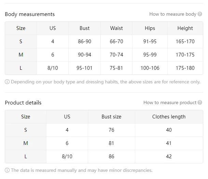The image size is (208, 179).
Task: Select size M row in body measurements table
Action: 21,55
